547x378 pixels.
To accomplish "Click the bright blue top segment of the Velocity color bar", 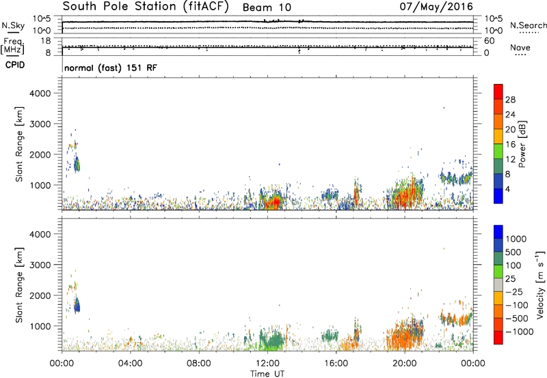I will tap(498, 232).
